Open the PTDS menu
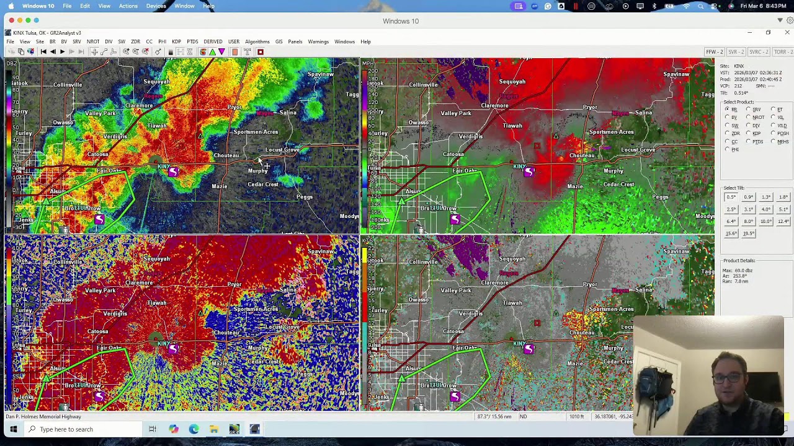The height and width of the screenshot is (446, 794). pos(192,42)
